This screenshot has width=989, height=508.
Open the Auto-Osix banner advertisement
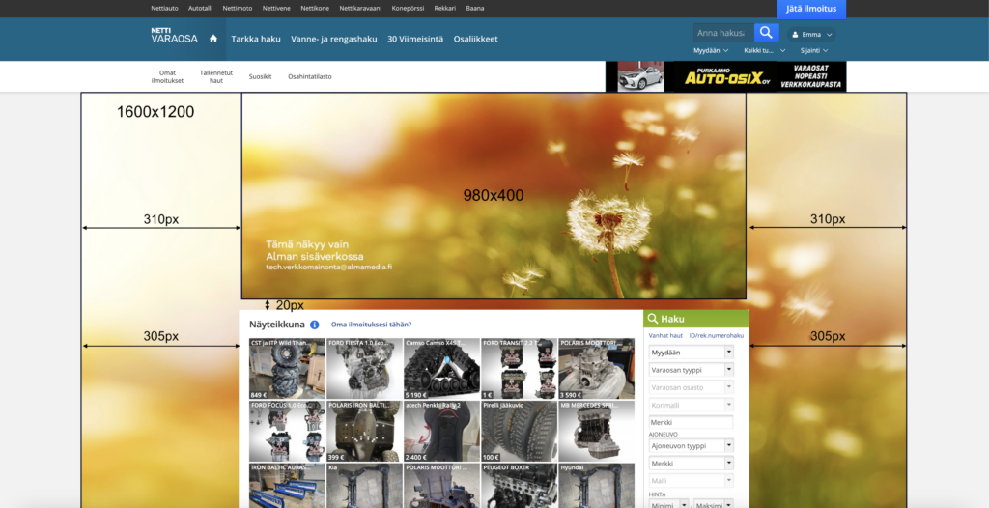(x=726, y=76)
